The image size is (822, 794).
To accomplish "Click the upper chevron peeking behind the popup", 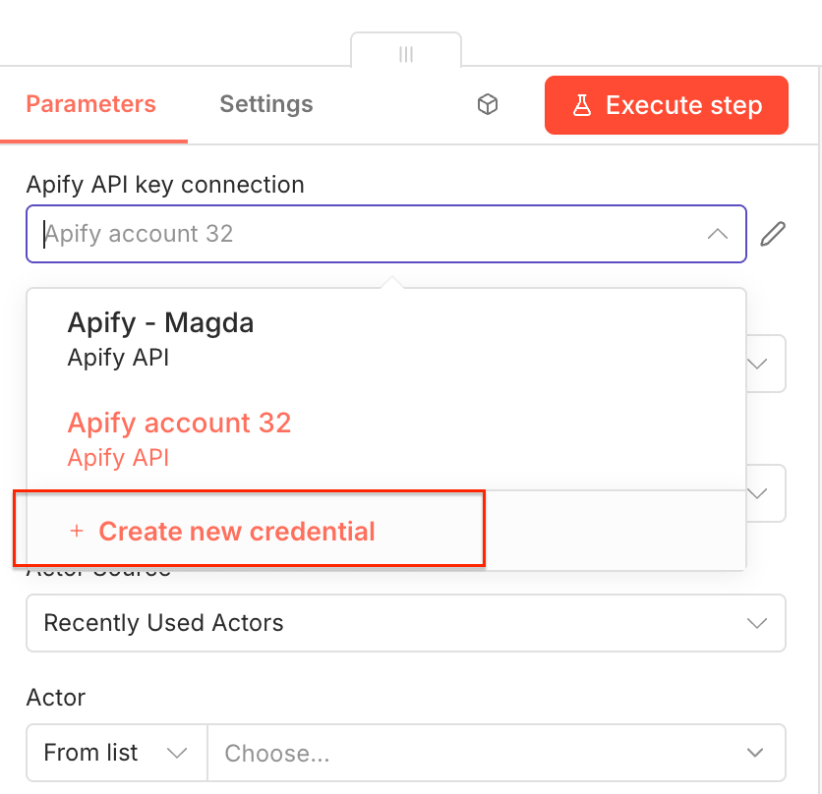I will point(758,364).
